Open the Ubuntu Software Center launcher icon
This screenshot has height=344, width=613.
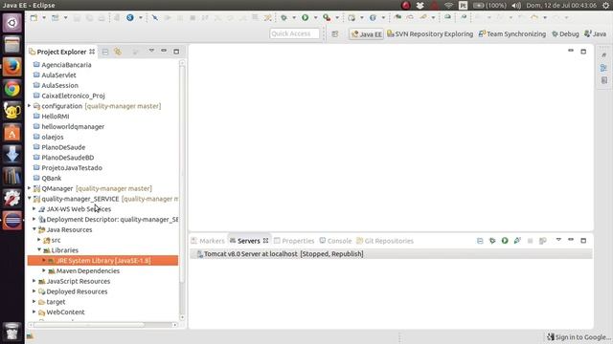(x=12, y=133)
